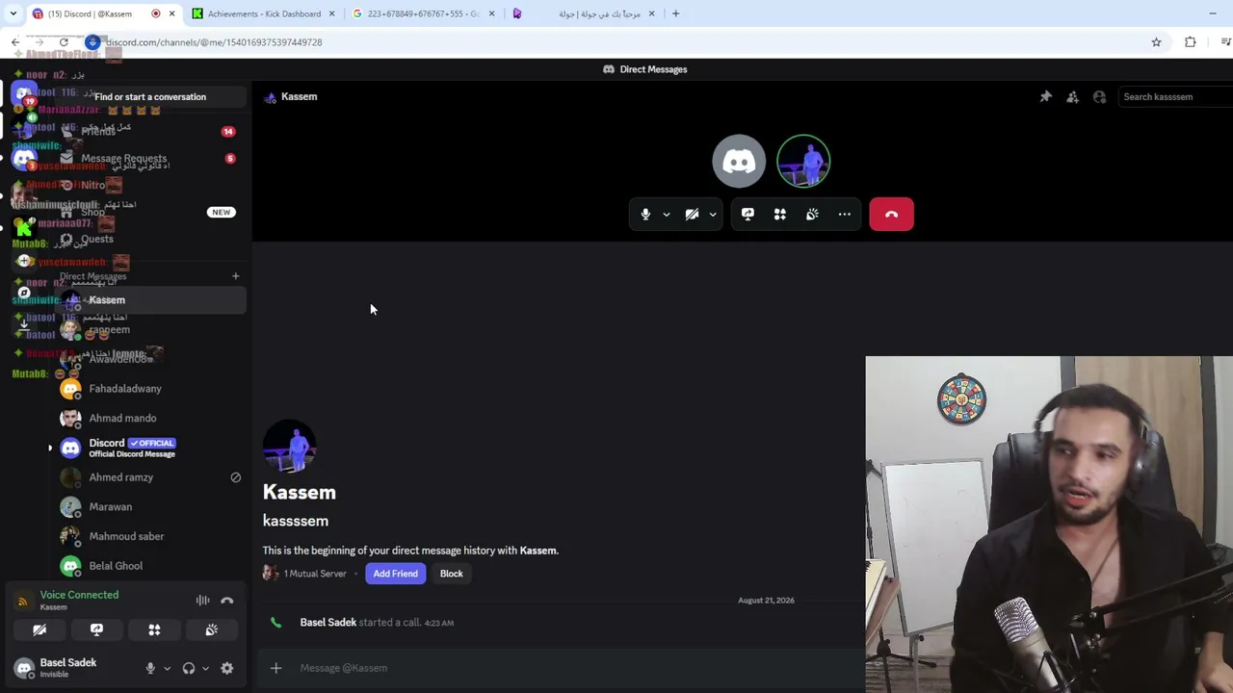Turn on camera in the call controls bar
Viewport: 1233px width, 693px height.
tap(692, 214)
